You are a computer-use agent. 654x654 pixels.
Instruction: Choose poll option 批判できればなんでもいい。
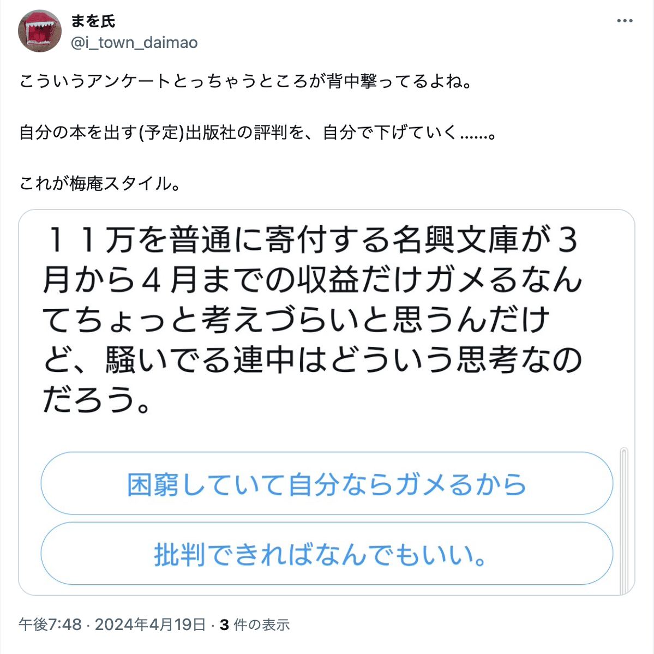point(327,554)
